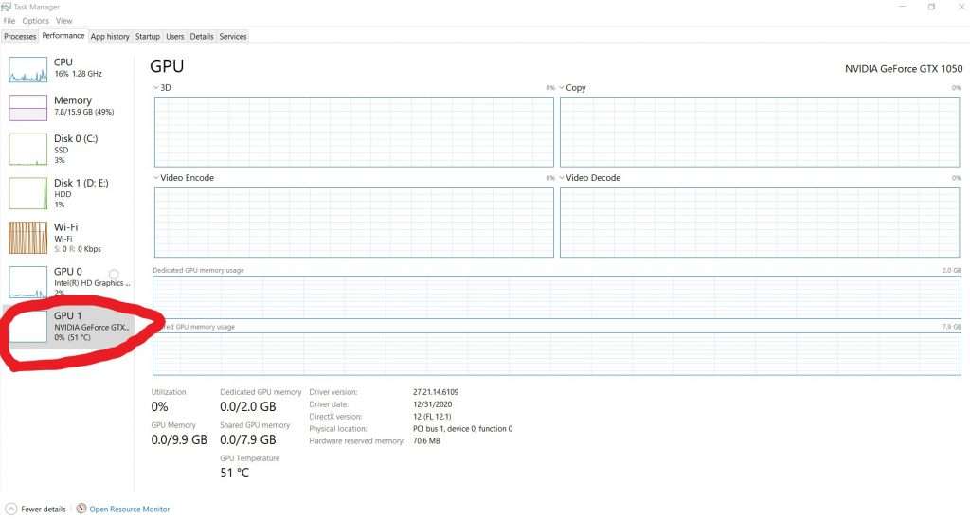The image size is (970, 519).
Task: Switch to the Processes tab
Action: [20, 37]
